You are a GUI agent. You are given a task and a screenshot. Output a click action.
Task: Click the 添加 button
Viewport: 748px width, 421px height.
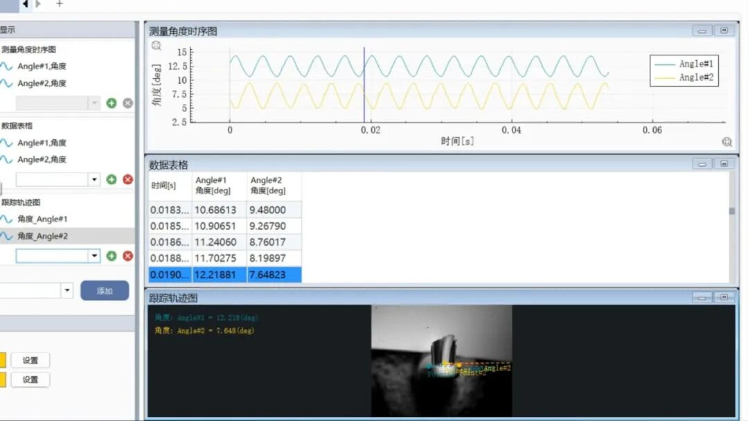[x=105, y=291]
